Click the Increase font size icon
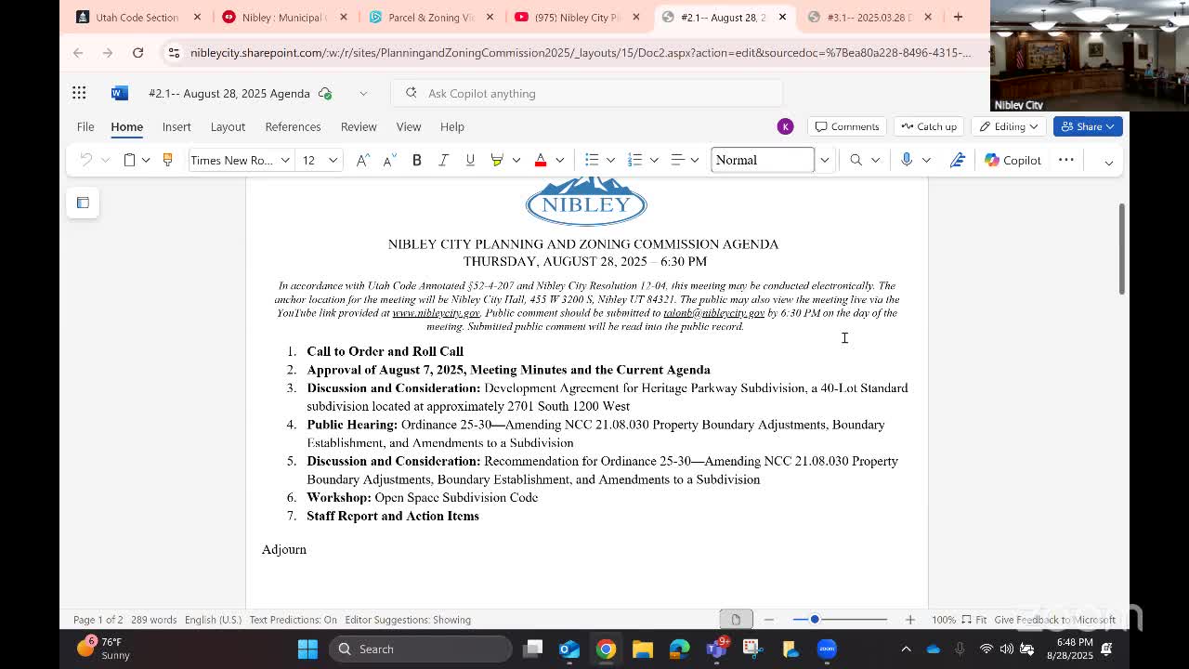 [363, 160]
